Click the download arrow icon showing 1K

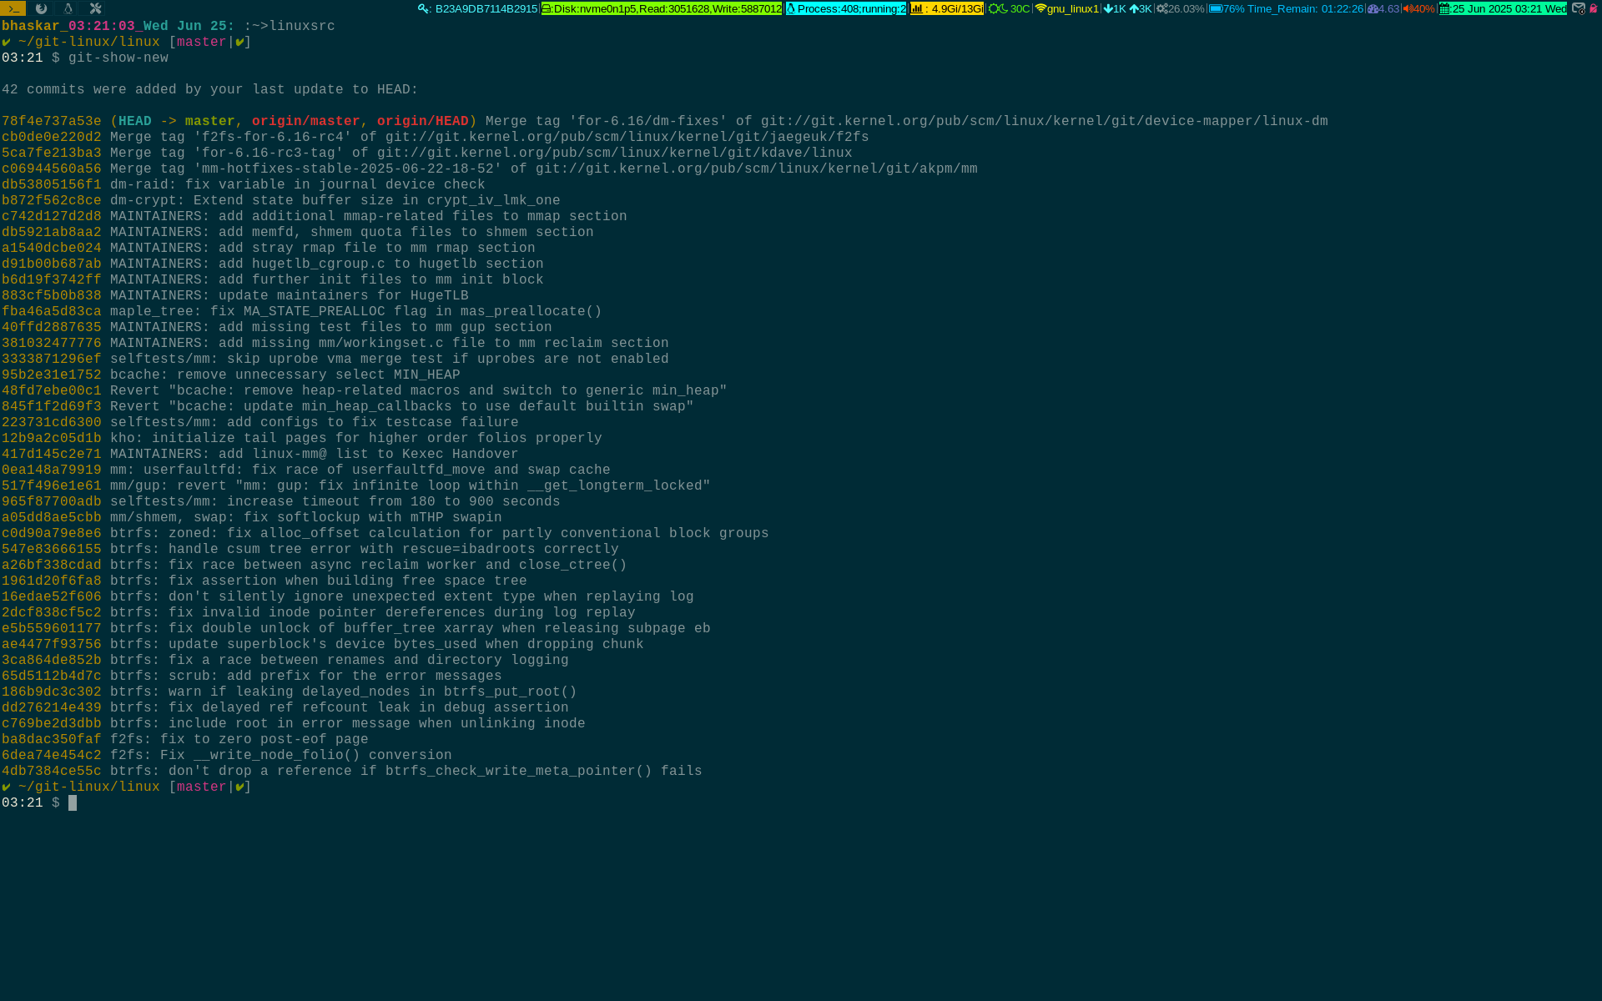tap(1108, 9)
